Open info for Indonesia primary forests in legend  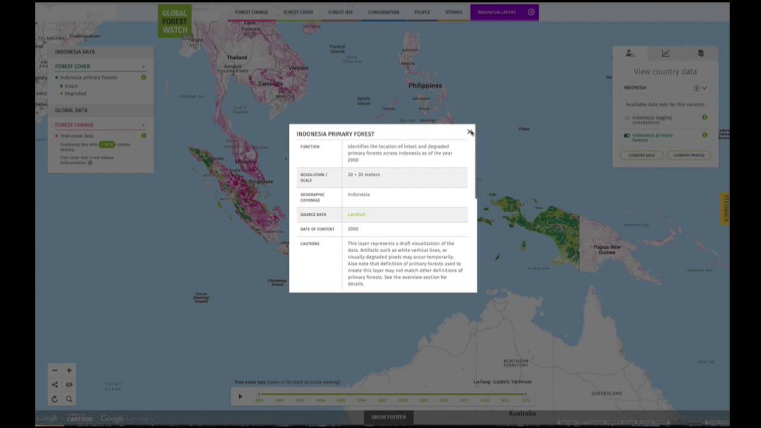143,77
